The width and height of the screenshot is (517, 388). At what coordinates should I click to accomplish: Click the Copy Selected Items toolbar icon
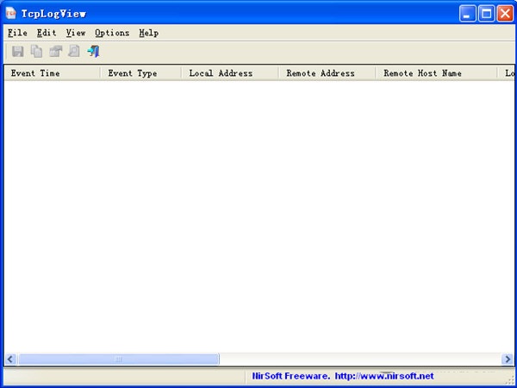(x=36, y=52)
